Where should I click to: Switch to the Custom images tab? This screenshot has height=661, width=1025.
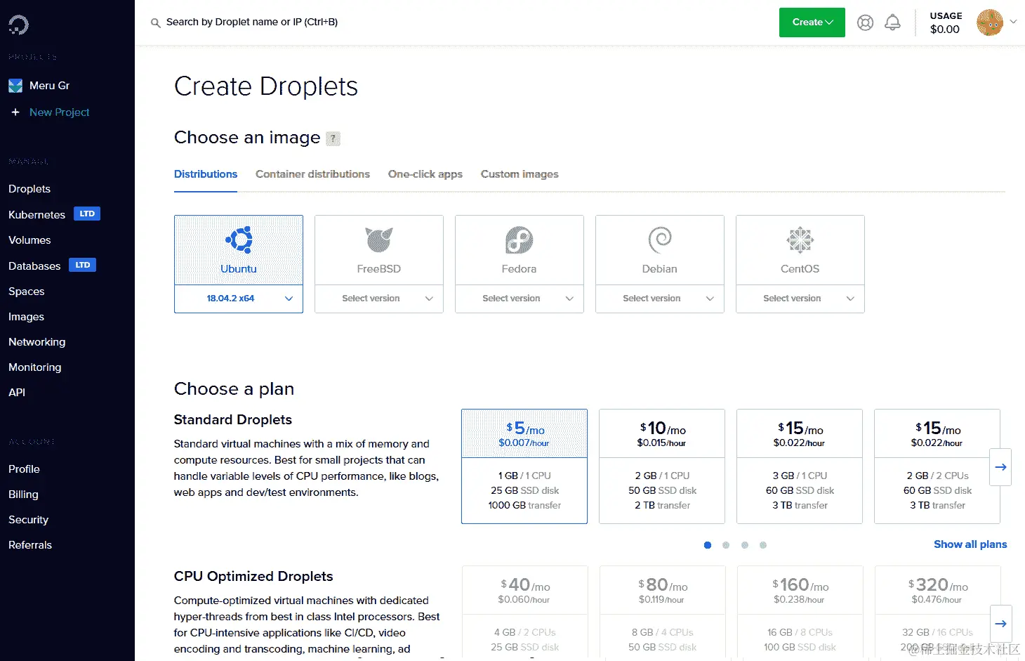(x=520, y=174)
